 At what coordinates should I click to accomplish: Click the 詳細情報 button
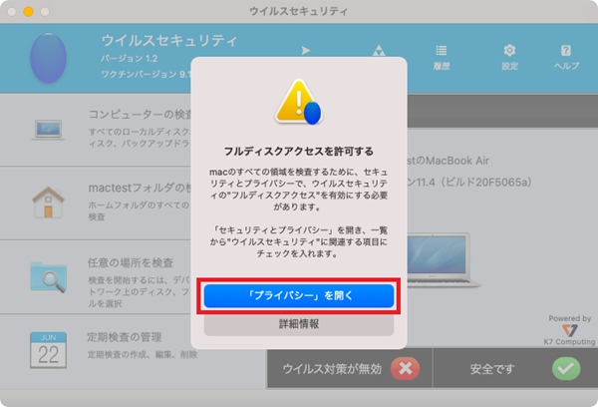[299, 324]
